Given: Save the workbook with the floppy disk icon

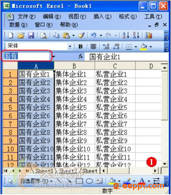Looking at the screenshot, I should (x=31, y=35).
